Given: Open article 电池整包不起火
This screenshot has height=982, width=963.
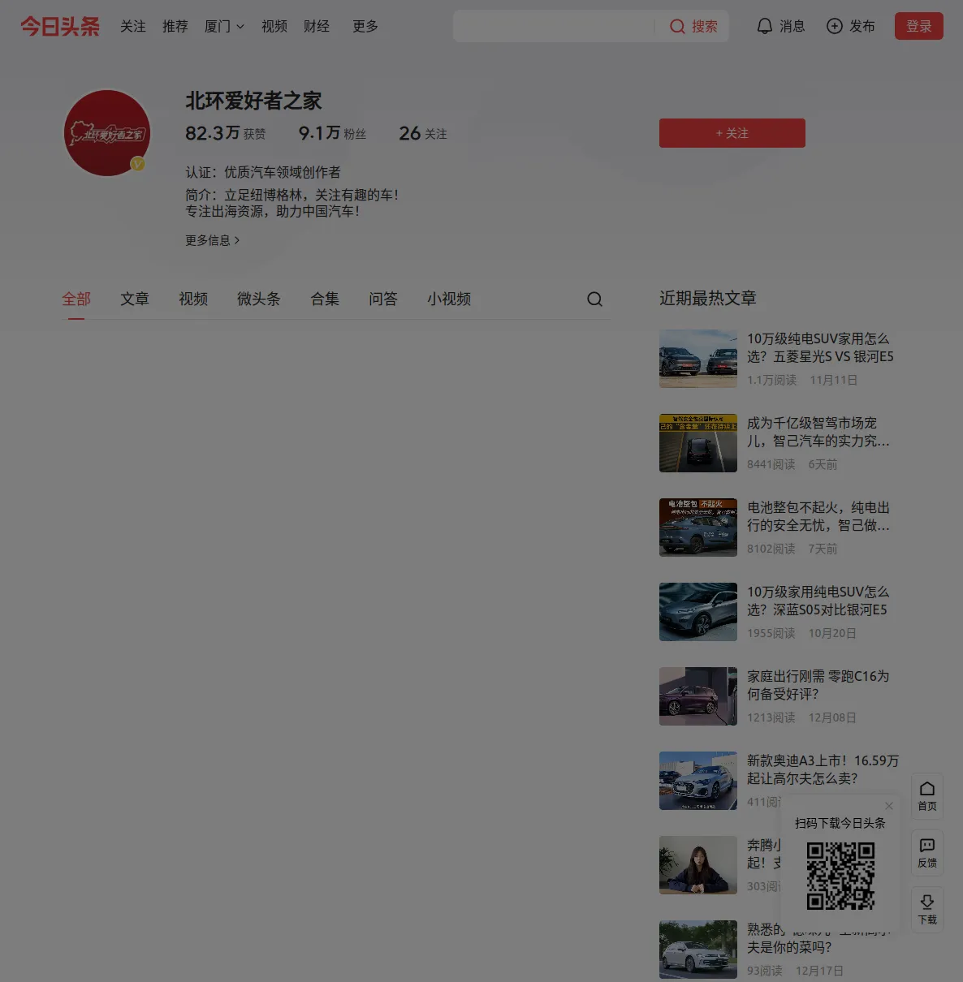Looking at the screenshot, I should point(818,516).
